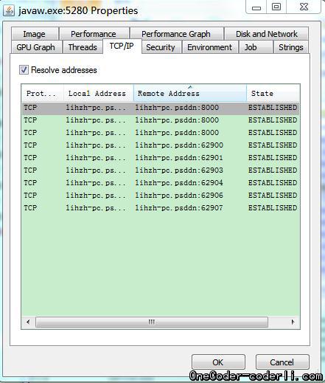Viewport: 325px width, 383px height.
Task: Go to the GPU Graph tab
Action: (x=36, y=47)
